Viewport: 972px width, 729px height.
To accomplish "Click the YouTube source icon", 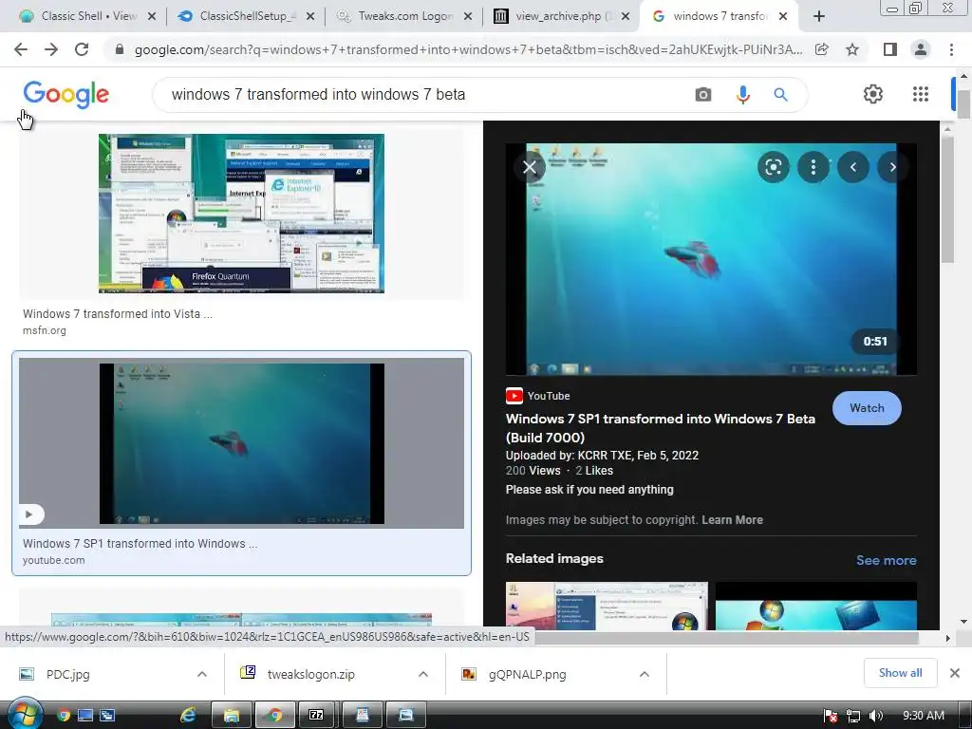I will [514, 396].
